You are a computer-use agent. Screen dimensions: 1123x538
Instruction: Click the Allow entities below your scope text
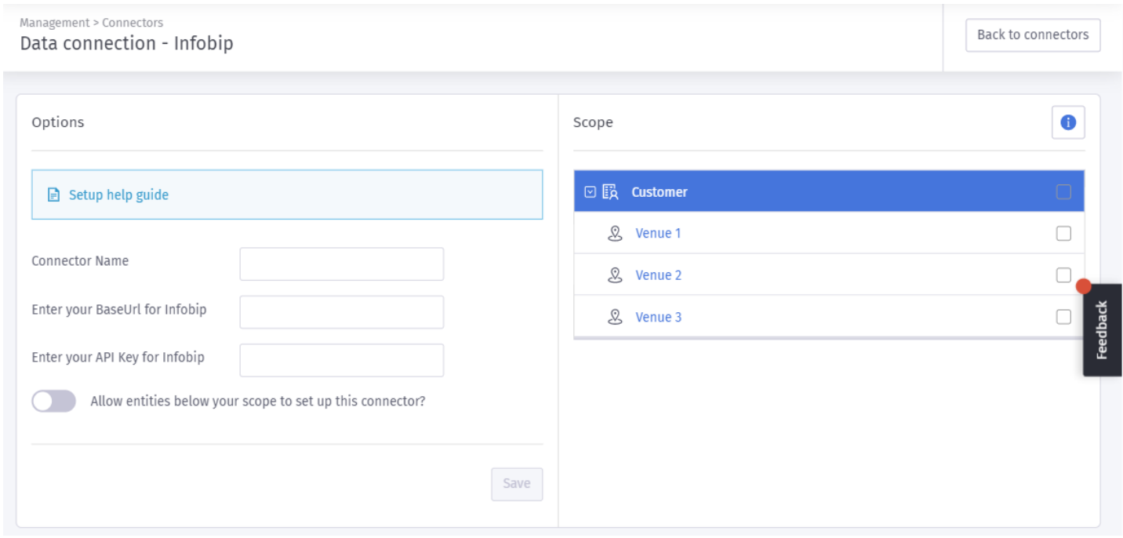coord(258,402)
